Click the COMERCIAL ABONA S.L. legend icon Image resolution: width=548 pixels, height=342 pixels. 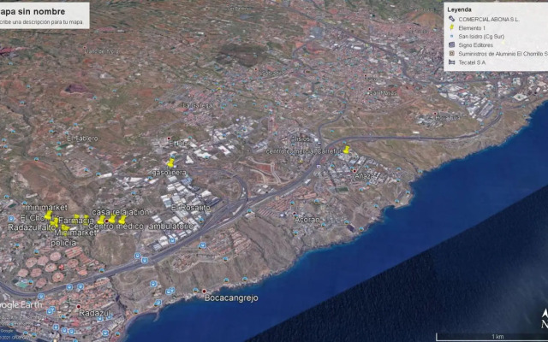pos(450,18)
